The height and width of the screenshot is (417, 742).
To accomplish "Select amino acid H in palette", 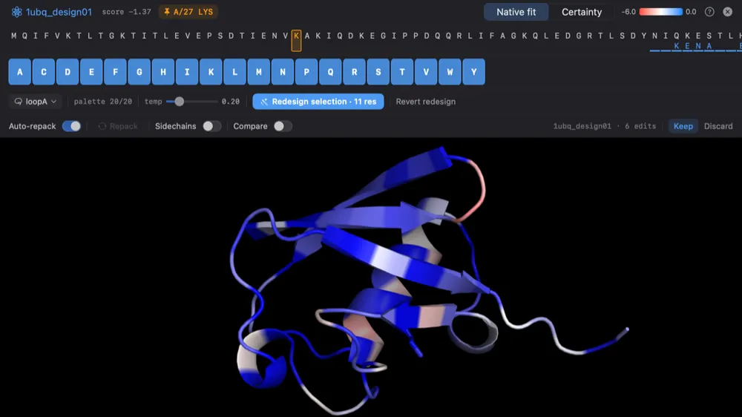I will [163, 72].
